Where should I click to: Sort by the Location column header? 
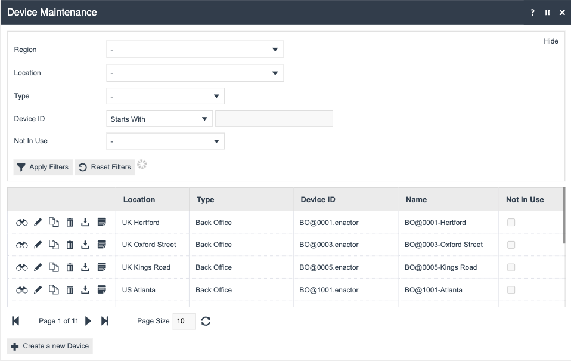[139, 200]
